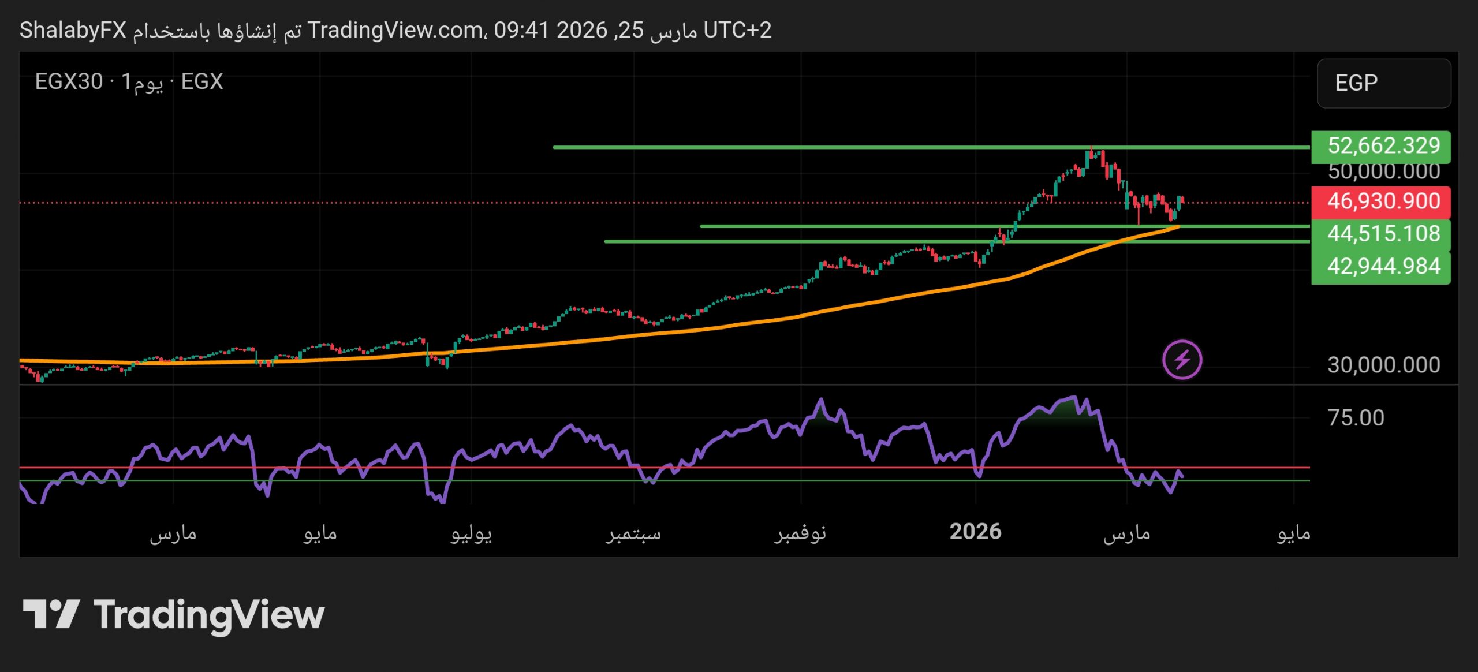Screen dimensions: 1478x672
Task: Click the 30,000.000 price axis label
Action: [x=1383, y=365]
